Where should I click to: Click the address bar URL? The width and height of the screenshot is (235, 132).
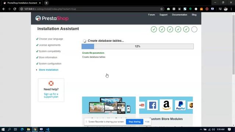click(x=50, y=9)
